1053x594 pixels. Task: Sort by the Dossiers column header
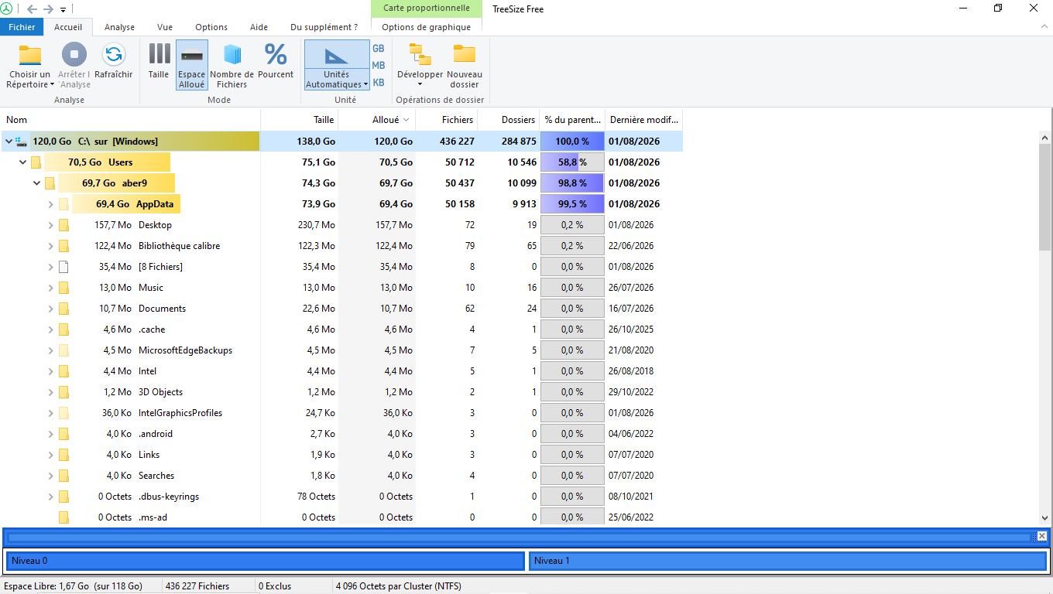click(509, 120)
